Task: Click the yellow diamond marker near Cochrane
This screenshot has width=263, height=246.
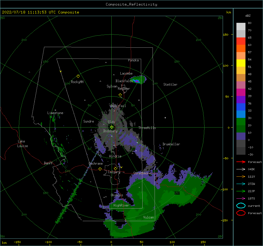Action: point(100,169)
